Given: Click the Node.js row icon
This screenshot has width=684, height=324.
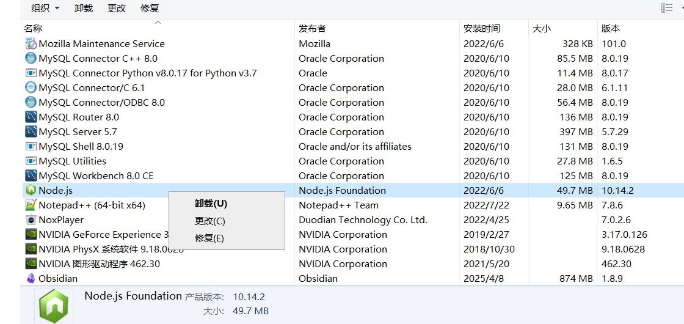Looking at the screenshot, I should pyautogui.click(x=31, y=190).
